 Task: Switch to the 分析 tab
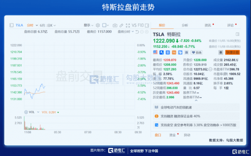(185, 25)
